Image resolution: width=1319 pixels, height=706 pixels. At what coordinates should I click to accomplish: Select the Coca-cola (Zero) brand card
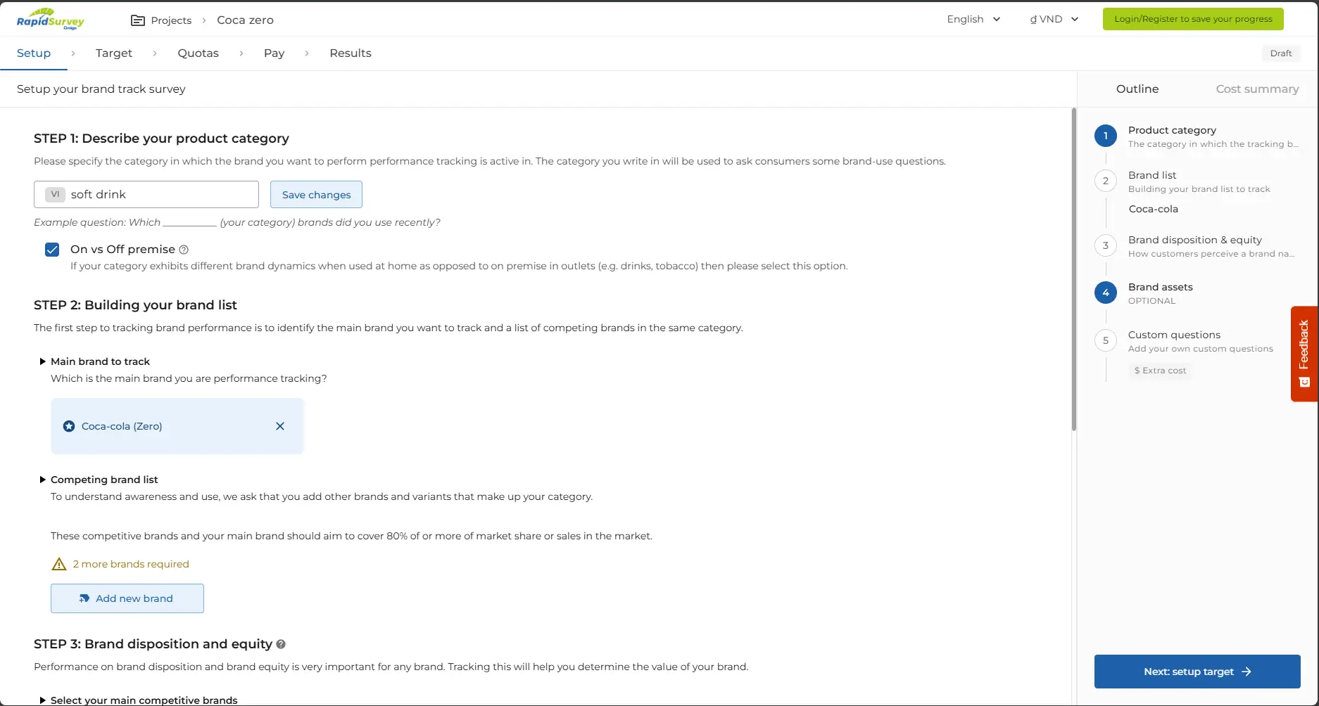[x=177, y=426]
